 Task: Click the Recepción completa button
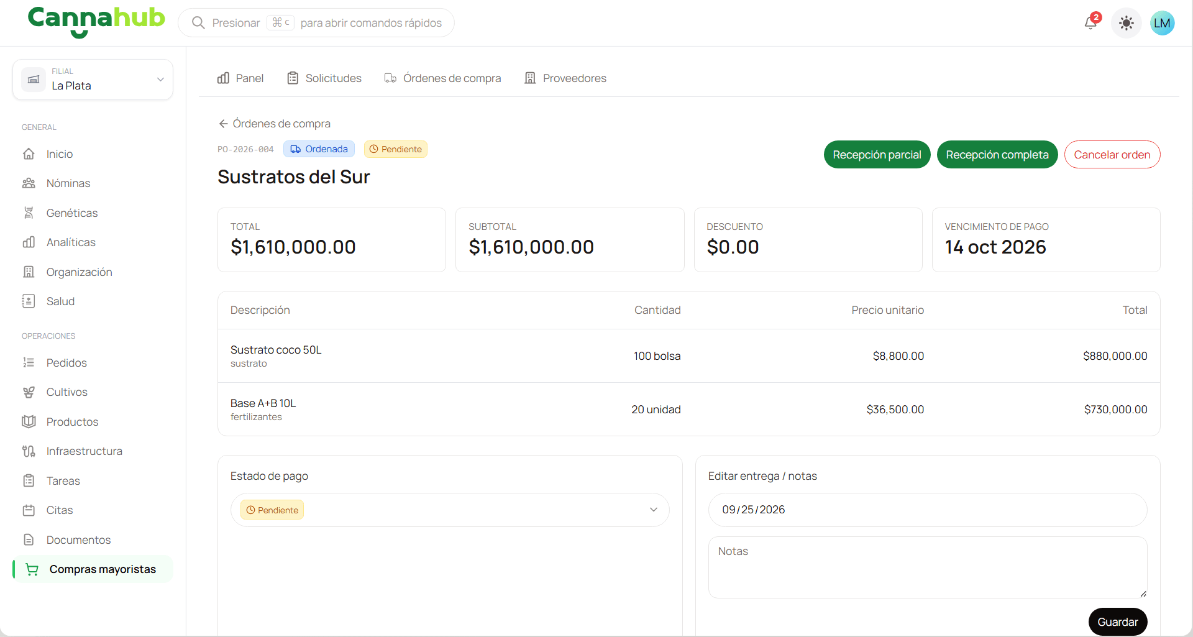click(x=997, y=154)
